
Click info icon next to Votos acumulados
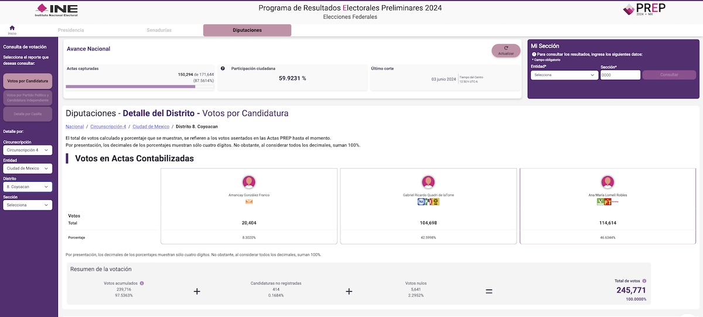point(142,283)
